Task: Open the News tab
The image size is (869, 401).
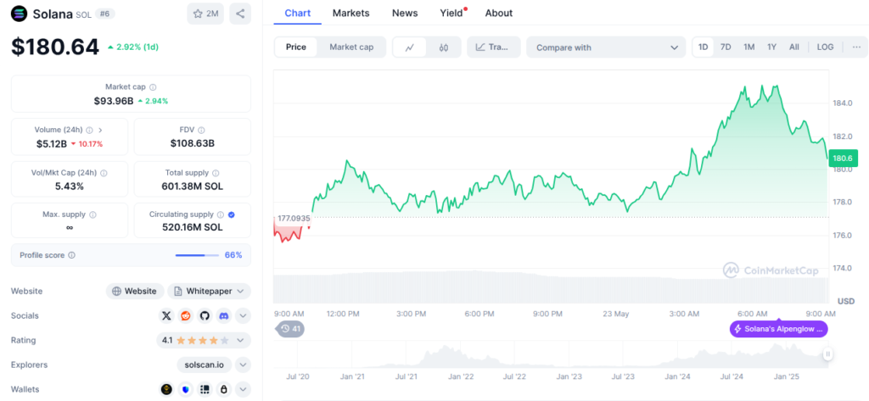Action: point(405,13)
